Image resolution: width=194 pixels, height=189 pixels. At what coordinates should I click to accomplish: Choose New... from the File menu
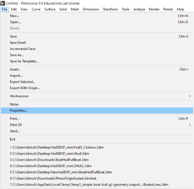97,16
